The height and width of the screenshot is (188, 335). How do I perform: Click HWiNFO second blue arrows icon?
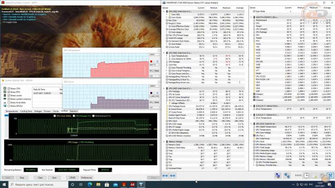[172, 176]
